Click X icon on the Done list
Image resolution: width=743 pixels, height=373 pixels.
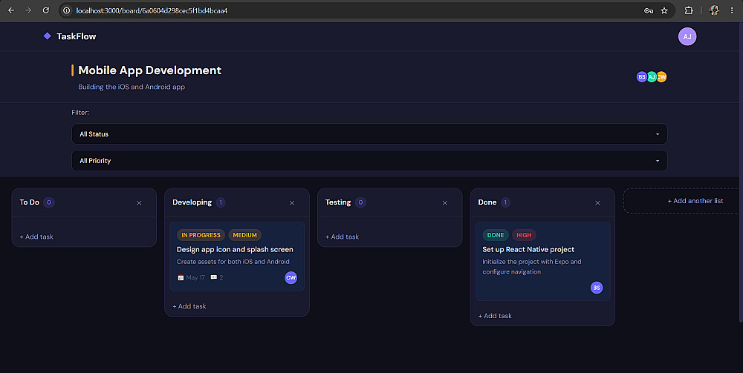pyautogui.click(x=597, y=202)
